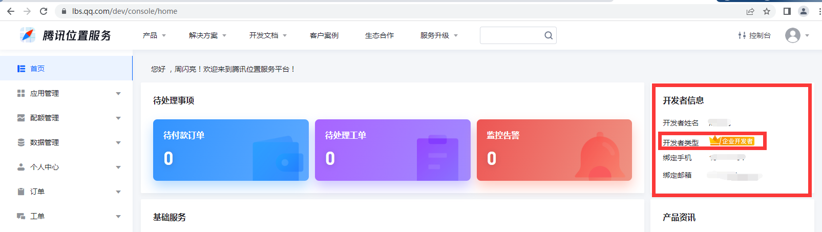Open the 生态合作 nav item

coord(380,35)
